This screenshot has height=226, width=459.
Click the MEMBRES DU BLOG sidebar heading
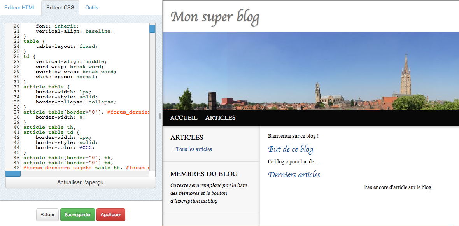[x=204, y=174]
